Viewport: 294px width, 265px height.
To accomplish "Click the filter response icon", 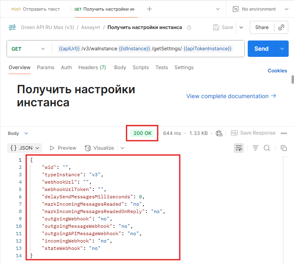I will point(256,148).
